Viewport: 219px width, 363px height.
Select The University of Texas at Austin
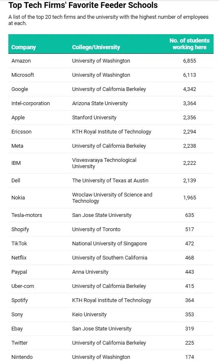[x=110, y=180]
